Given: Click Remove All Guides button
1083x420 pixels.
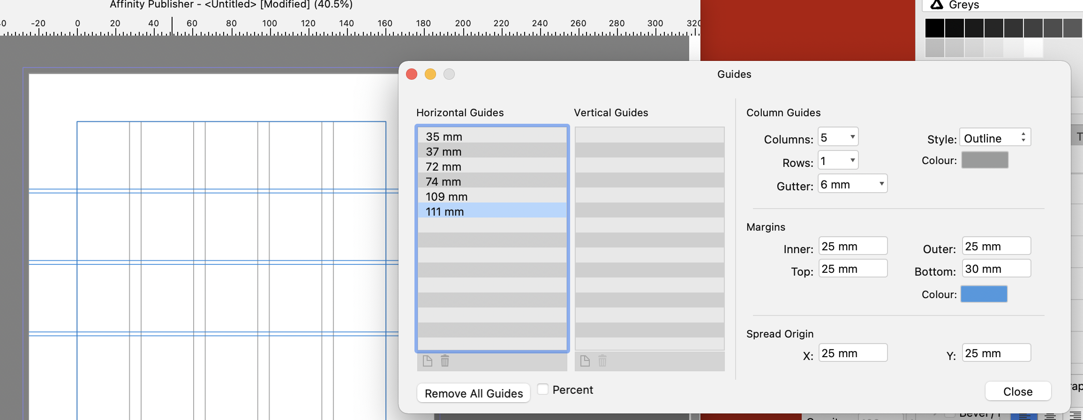Looking at the screenshot, I should click(x=474, y=393).
